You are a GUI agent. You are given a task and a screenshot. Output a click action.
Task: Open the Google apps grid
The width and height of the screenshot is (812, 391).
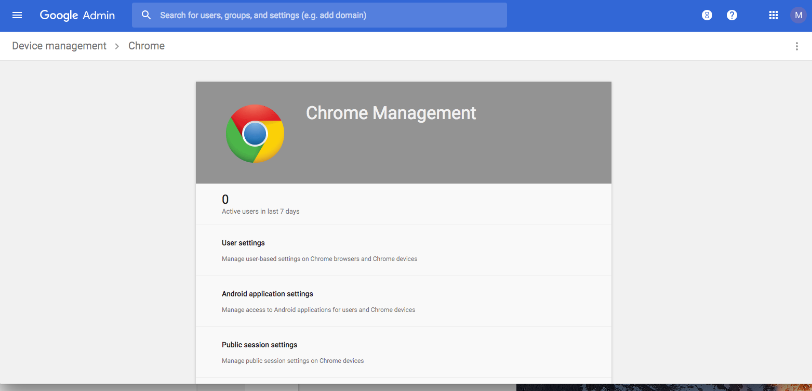[x=774, y=15]
